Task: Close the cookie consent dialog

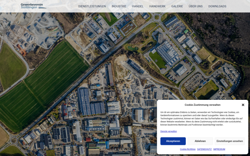Action: 243,105
